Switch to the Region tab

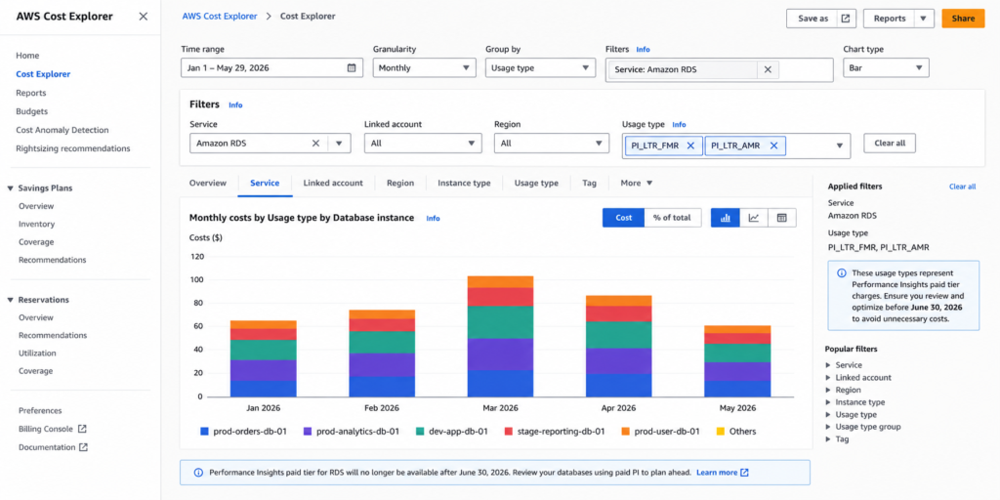(399, 183)
